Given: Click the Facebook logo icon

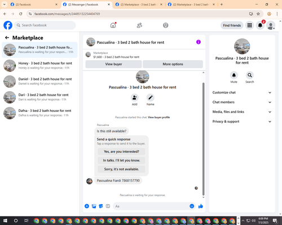Looking at the screenshot, I should coord(8,25).
